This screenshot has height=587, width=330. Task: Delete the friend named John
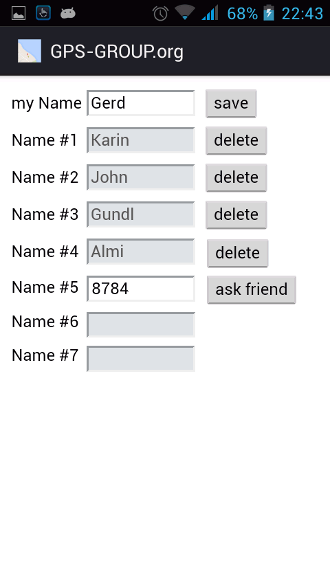click(236, 177)
